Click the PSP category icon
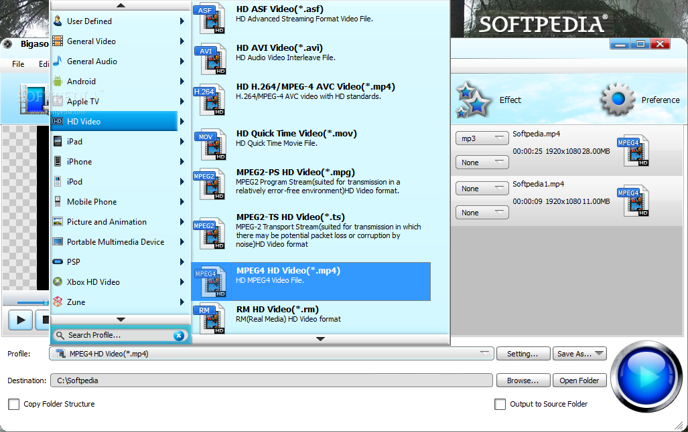The width and height of the screenshot is (688, 432). tap(58, 261)
